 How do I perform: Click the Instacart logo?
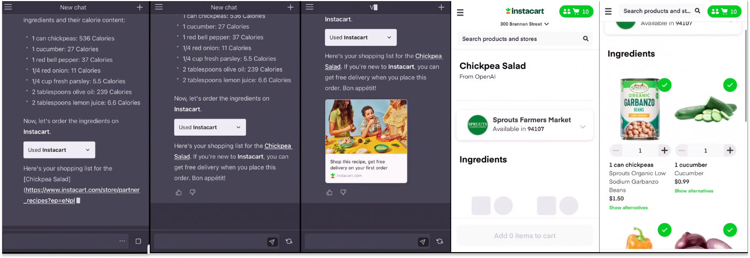click(x=525, y=11)
